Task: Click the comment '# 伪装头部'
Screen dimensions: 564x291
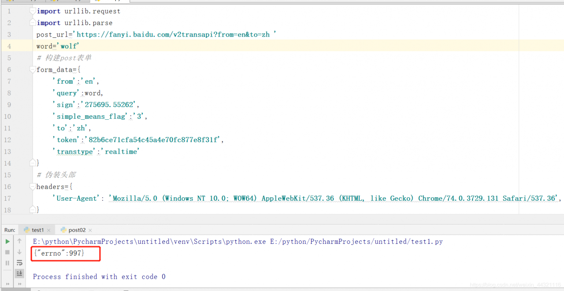Action: tap(56, 175)
